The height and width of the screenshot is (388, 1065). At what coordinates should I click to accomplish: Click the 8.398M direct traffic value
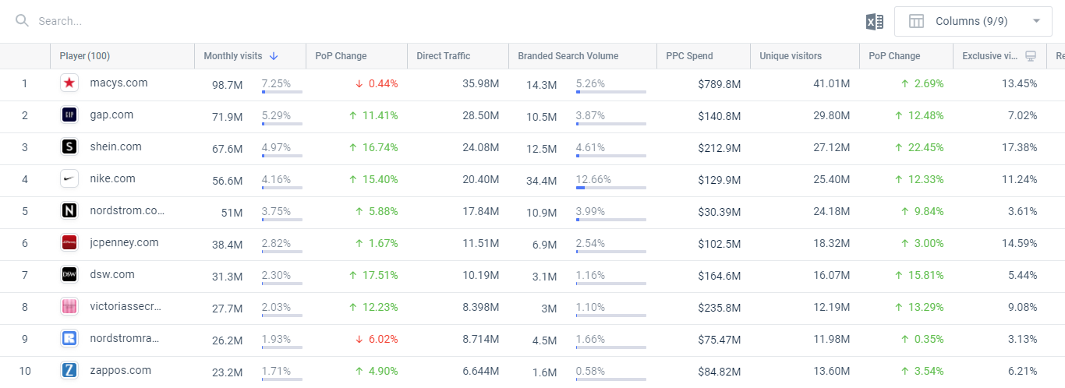pos(480,307)
